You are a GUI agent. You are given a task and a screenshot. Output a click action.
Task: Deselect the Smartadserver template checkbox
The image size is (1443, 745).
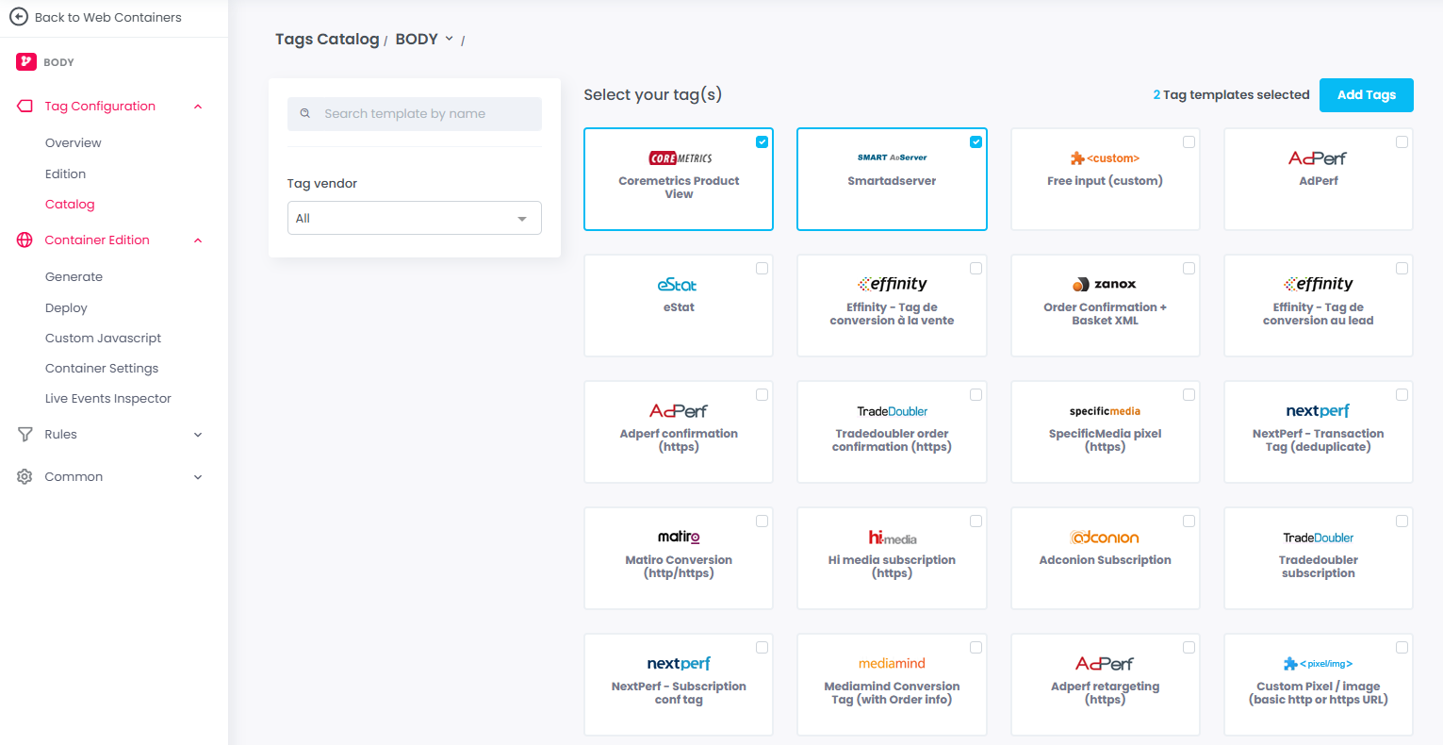pos(976,142)
